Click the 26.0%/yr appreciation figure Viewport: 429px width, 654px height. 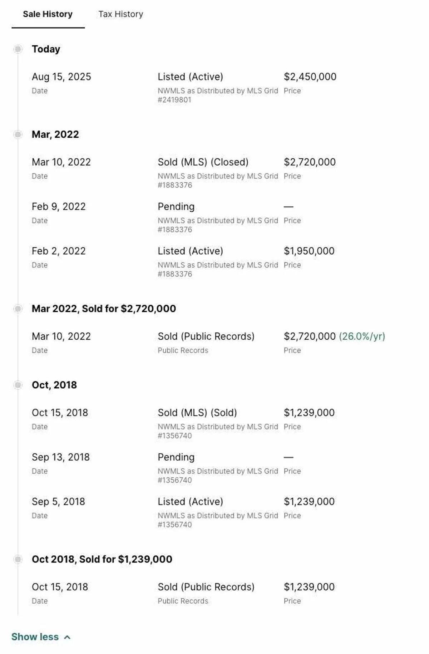362,336
